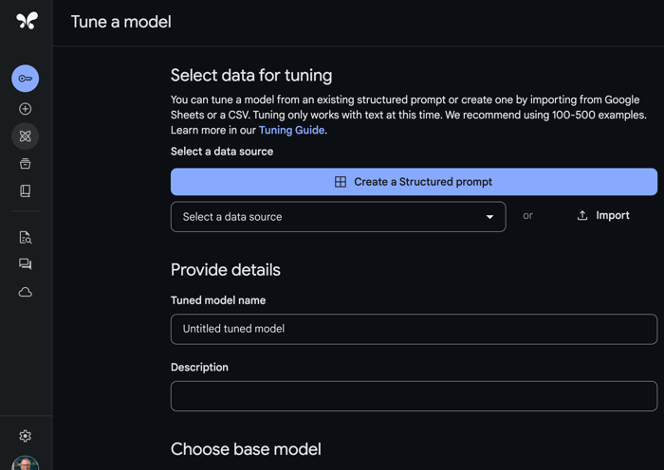Click the Description text field

(x=414, y=396)
